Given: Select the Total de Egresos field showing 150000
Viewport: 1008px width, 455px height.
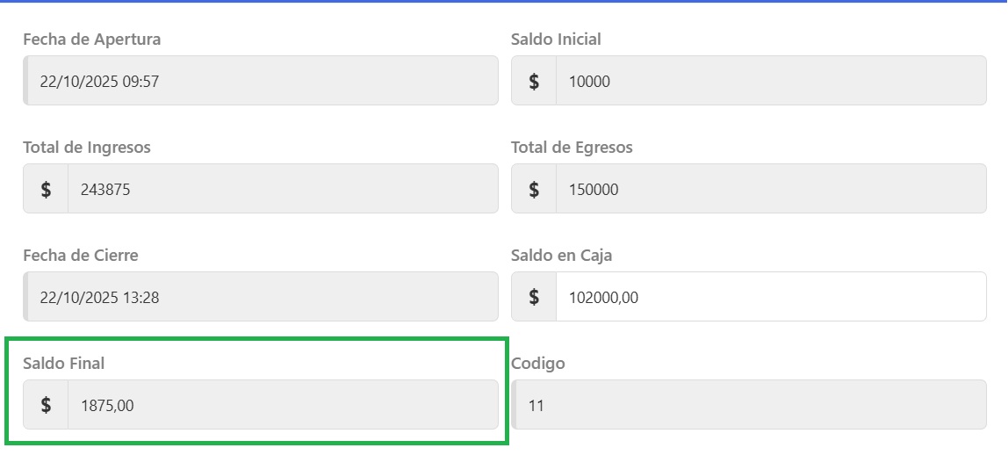Looking at the screenshot, I should [770, 189].
